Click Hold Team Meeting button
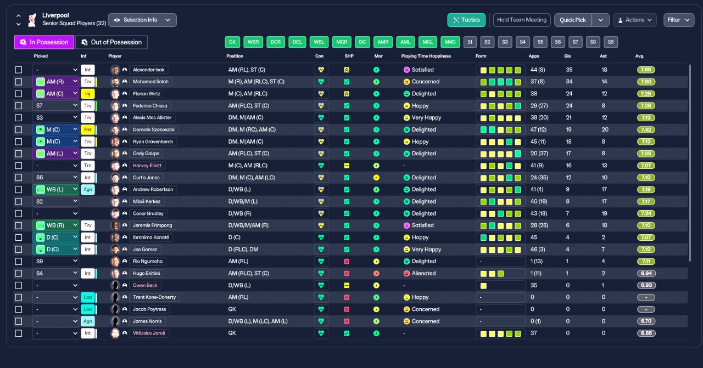This screenshot has height=368, width=703. (522, 20)
